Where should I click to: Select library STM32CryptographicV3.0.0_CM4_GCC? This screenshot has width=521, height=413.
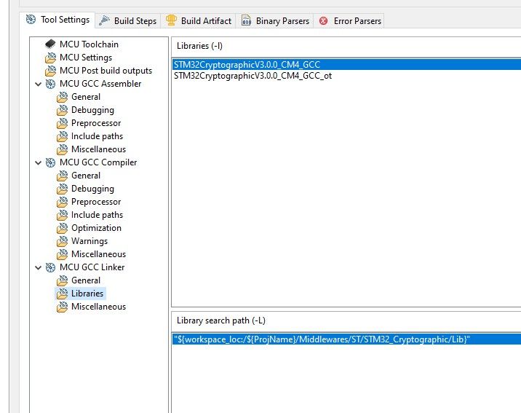346,65
